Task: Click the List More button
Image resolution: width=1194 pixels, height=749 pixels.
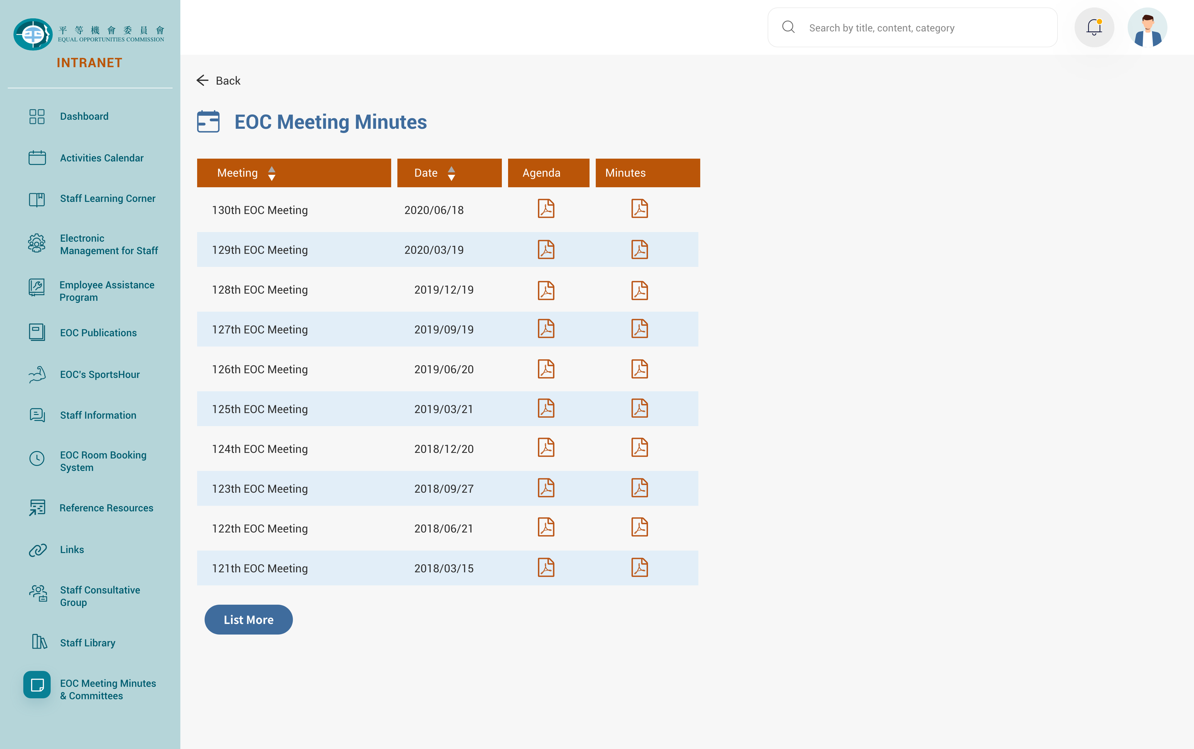Action: (248, 620)
